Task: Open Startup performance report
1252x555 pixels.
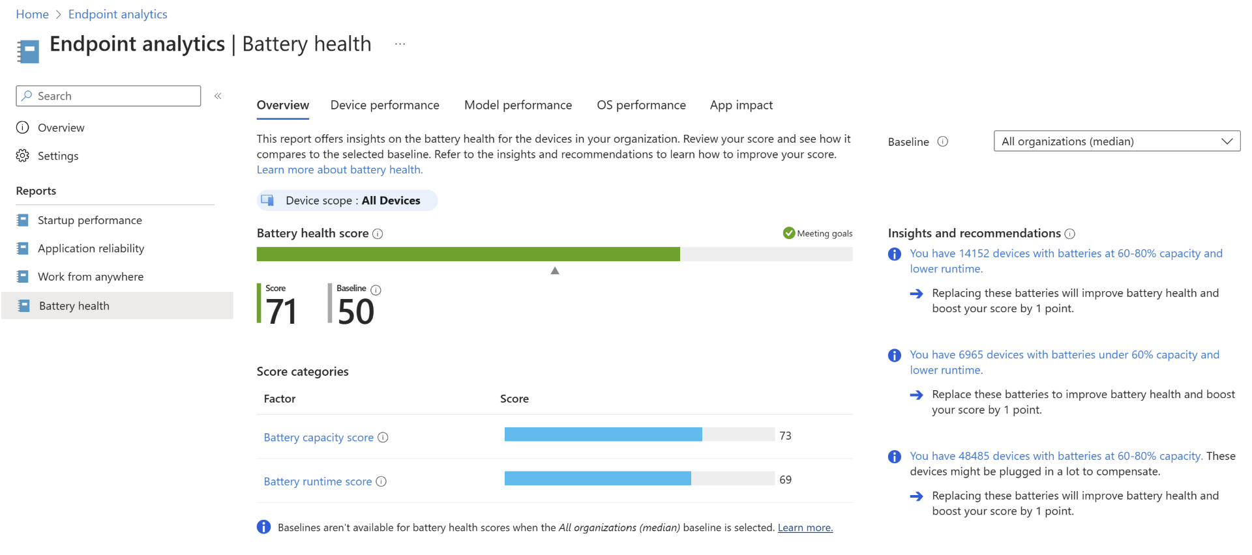Action: pyautogui.click(x=89, y=220)
